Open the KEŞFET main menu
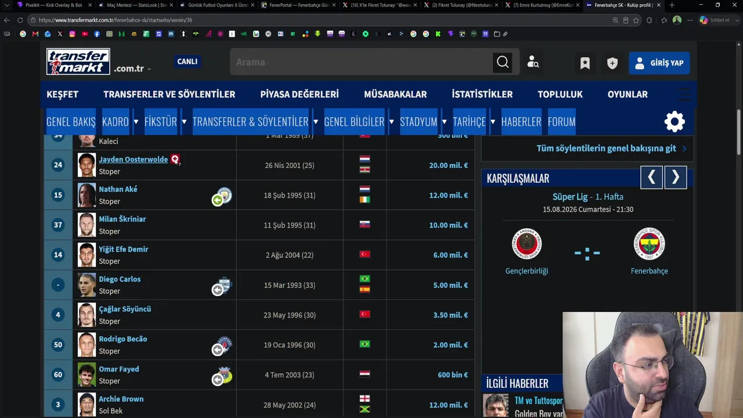This screenshot has width=743, height=418. pos(62,94)
